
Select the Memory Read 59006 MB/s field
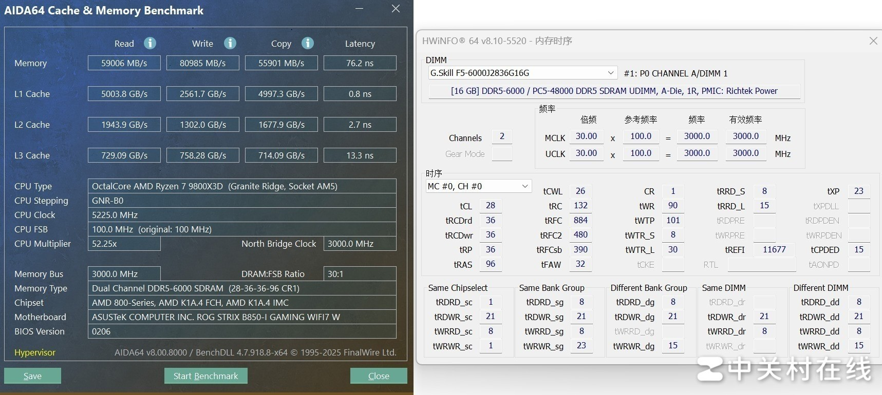point(124,63)
